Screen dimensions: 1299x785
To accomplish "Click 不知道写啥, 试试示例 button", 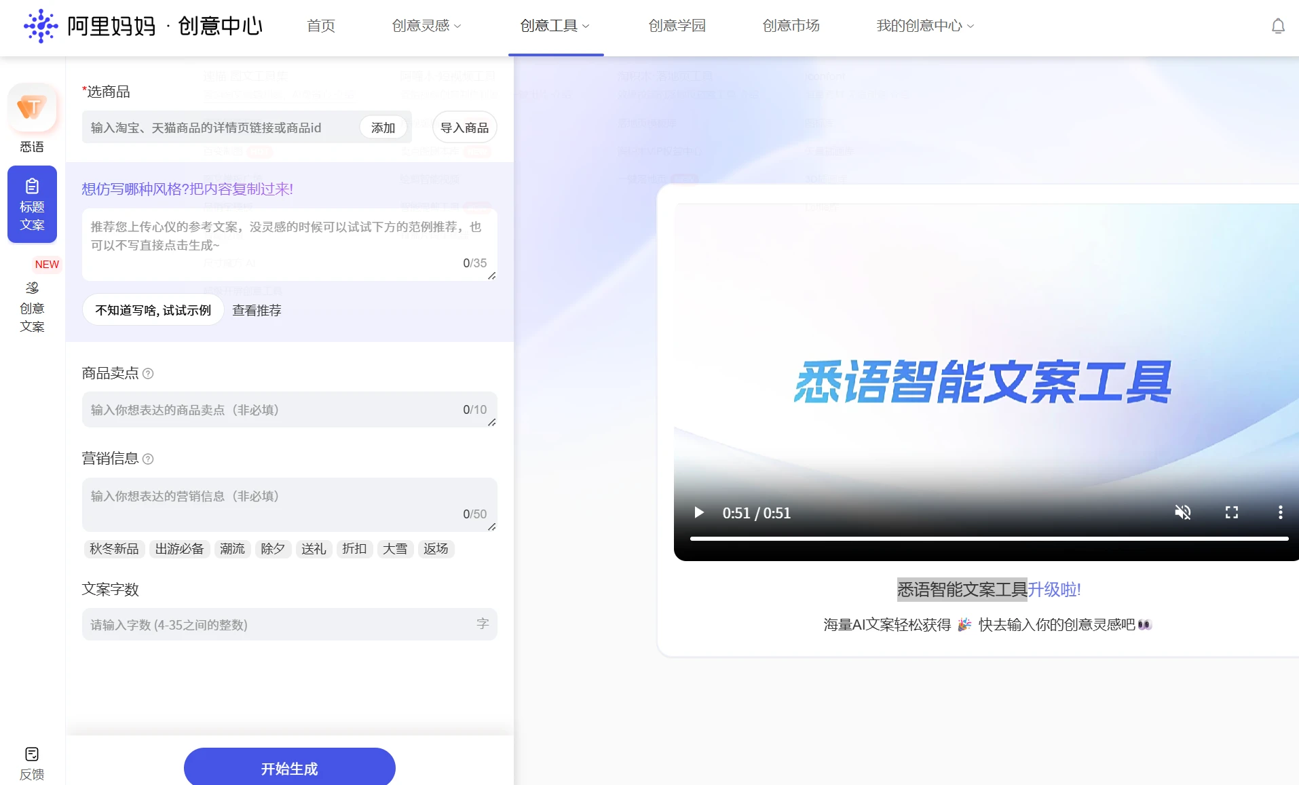I will click(x=153, y=310).
